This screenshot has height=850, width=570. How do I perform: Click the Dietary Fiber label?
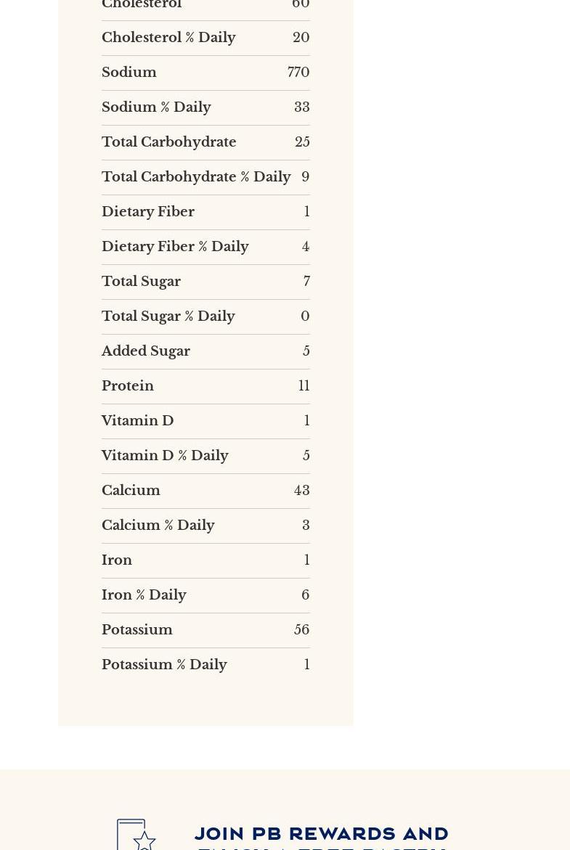(x=148, y=212)
